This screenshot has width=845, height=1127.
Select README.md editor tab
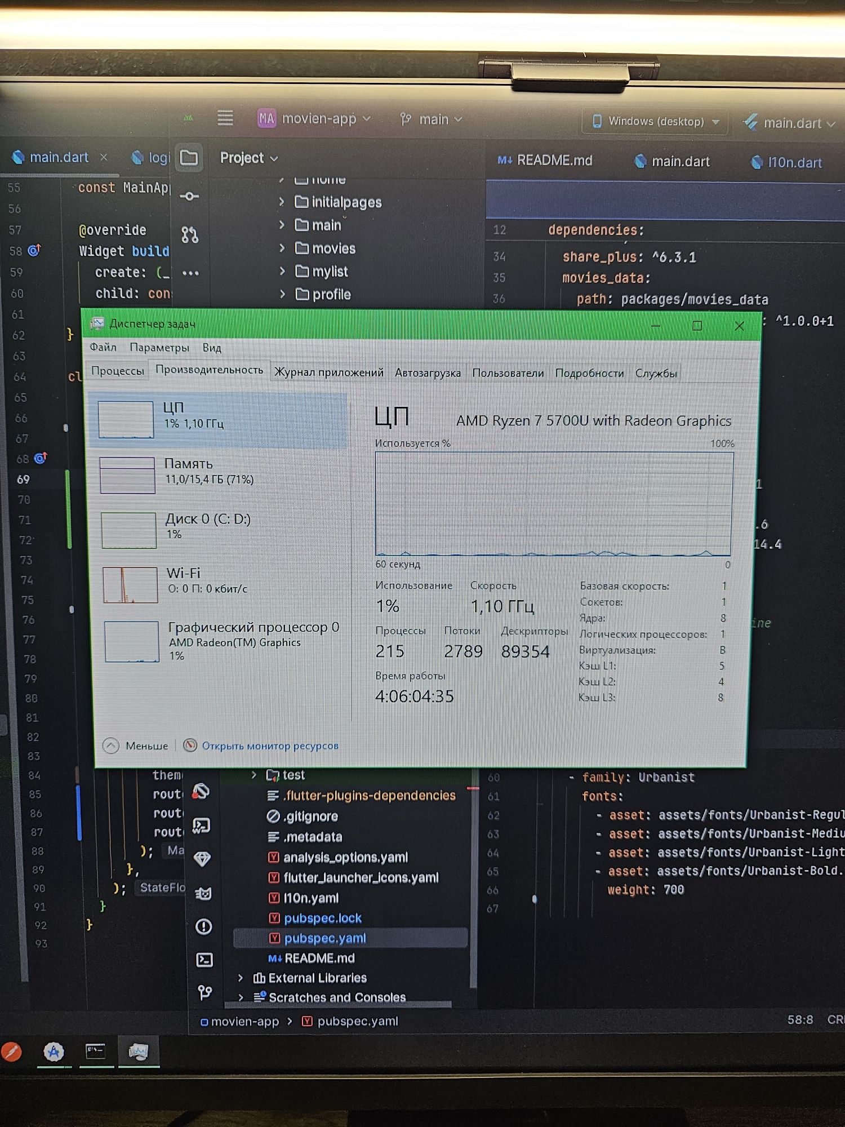point(545,161)
